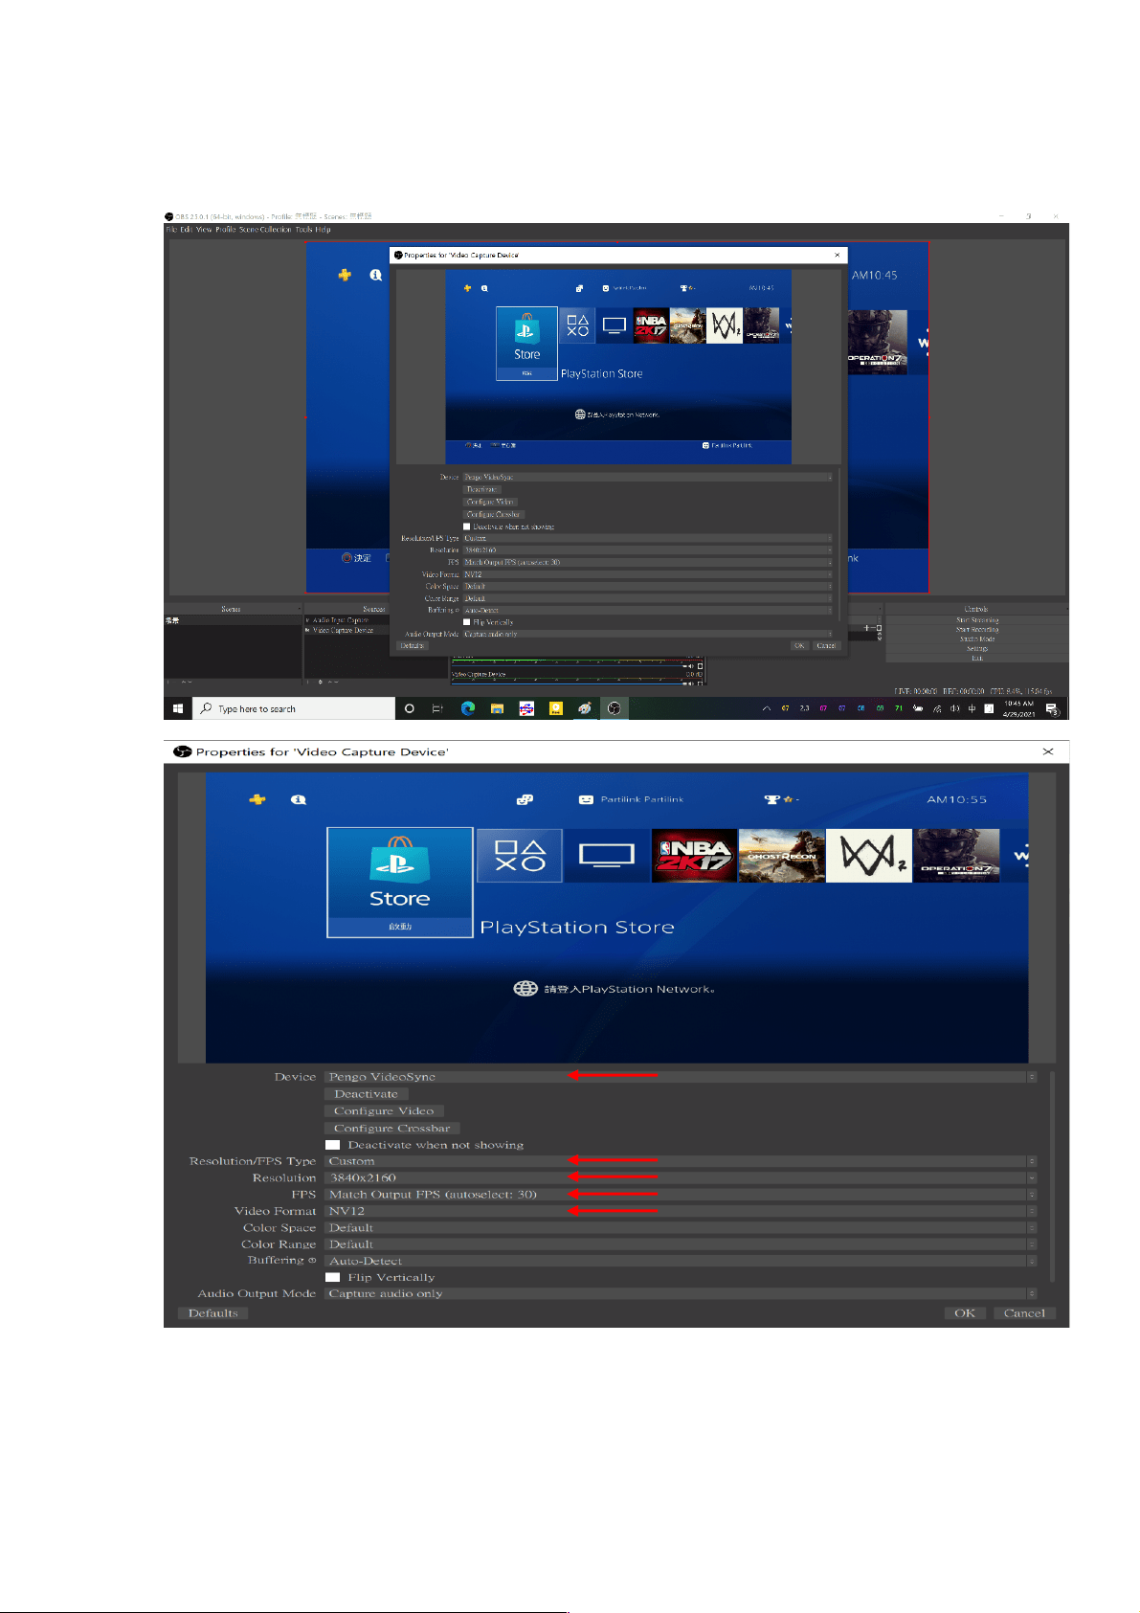
Task: Click PlayStation Network globe icon in enlarged preview
Action: pyautogui.click(x=525, y=988)
